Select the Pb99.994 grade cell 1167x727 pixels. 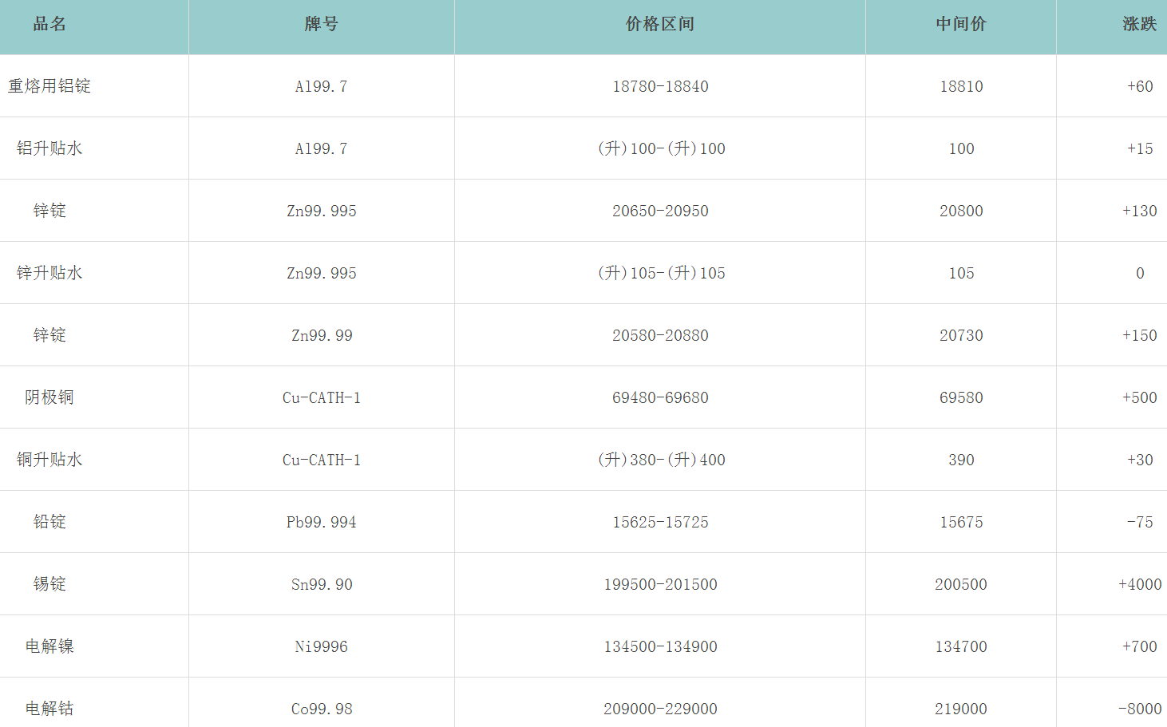click(x=322, y=522)
